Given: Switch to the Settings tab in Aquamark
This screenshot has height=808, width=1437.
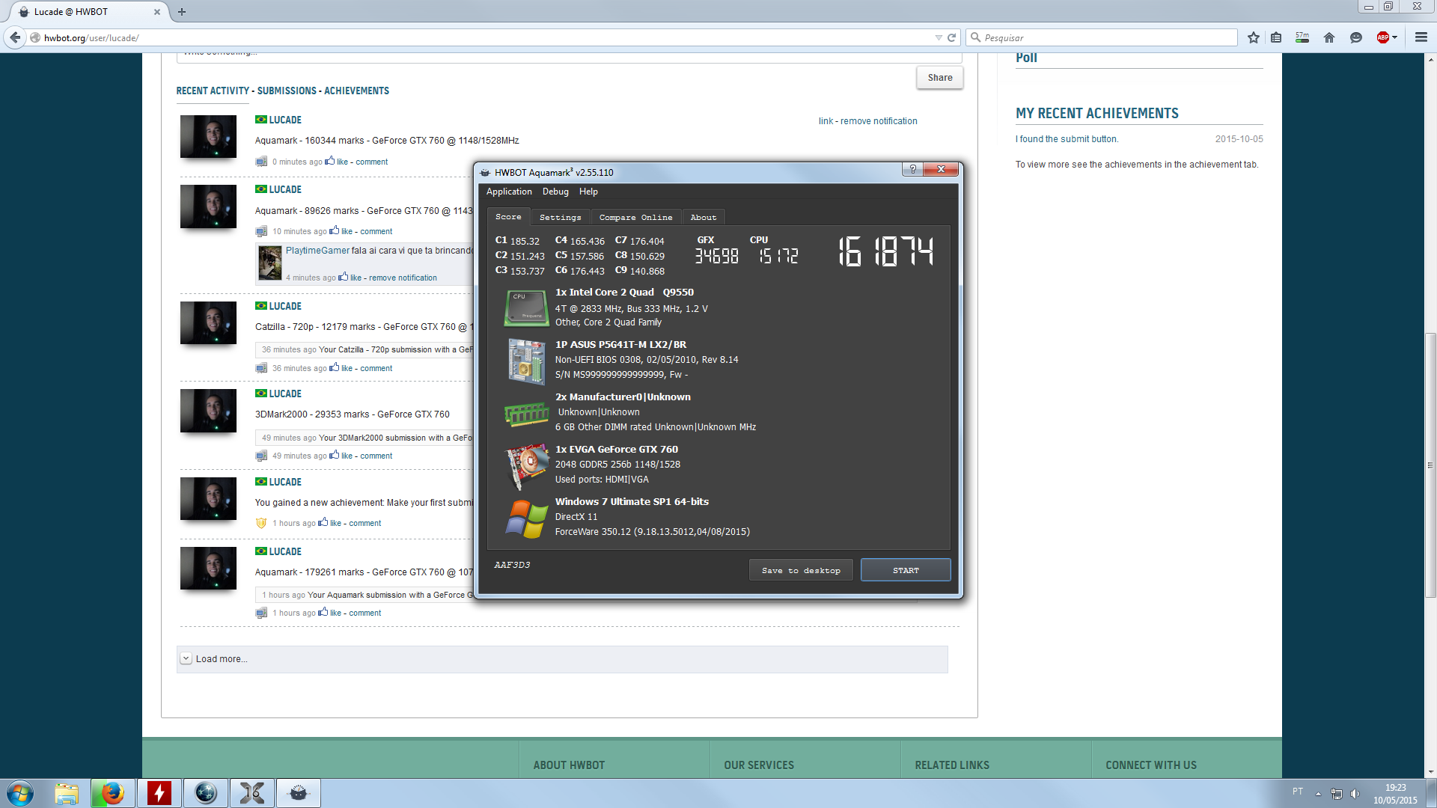Looking at the screenshot, I should coord(560,217).
